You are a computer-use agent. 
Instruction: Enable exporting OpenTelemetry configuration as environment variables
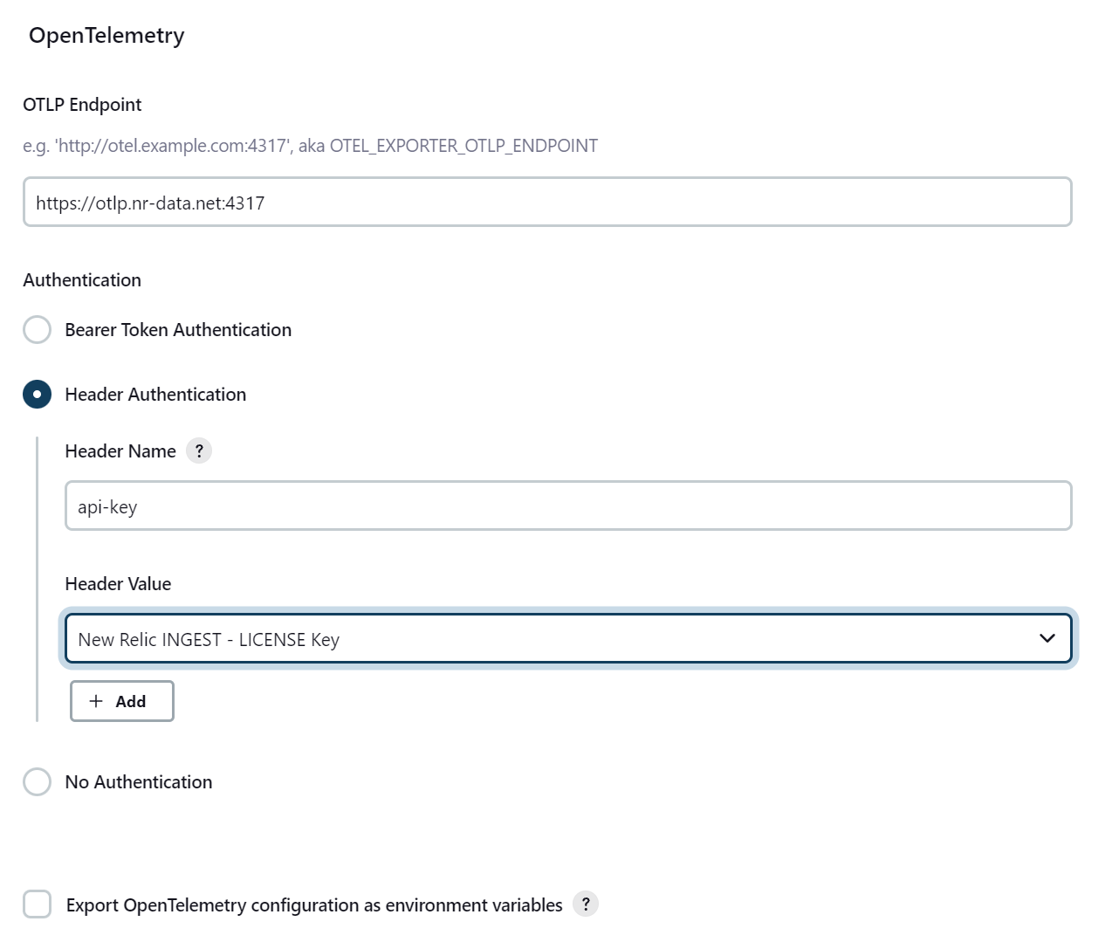tap(37, 904)
